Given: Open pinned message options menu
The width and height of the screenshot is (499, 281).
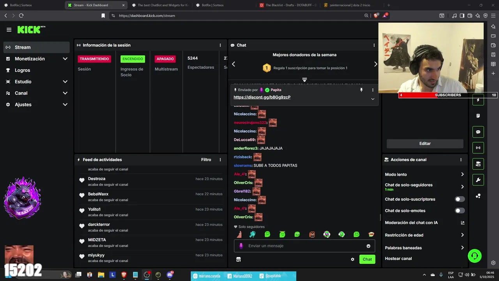Looking at the screenshot, I should click(373, 90).
